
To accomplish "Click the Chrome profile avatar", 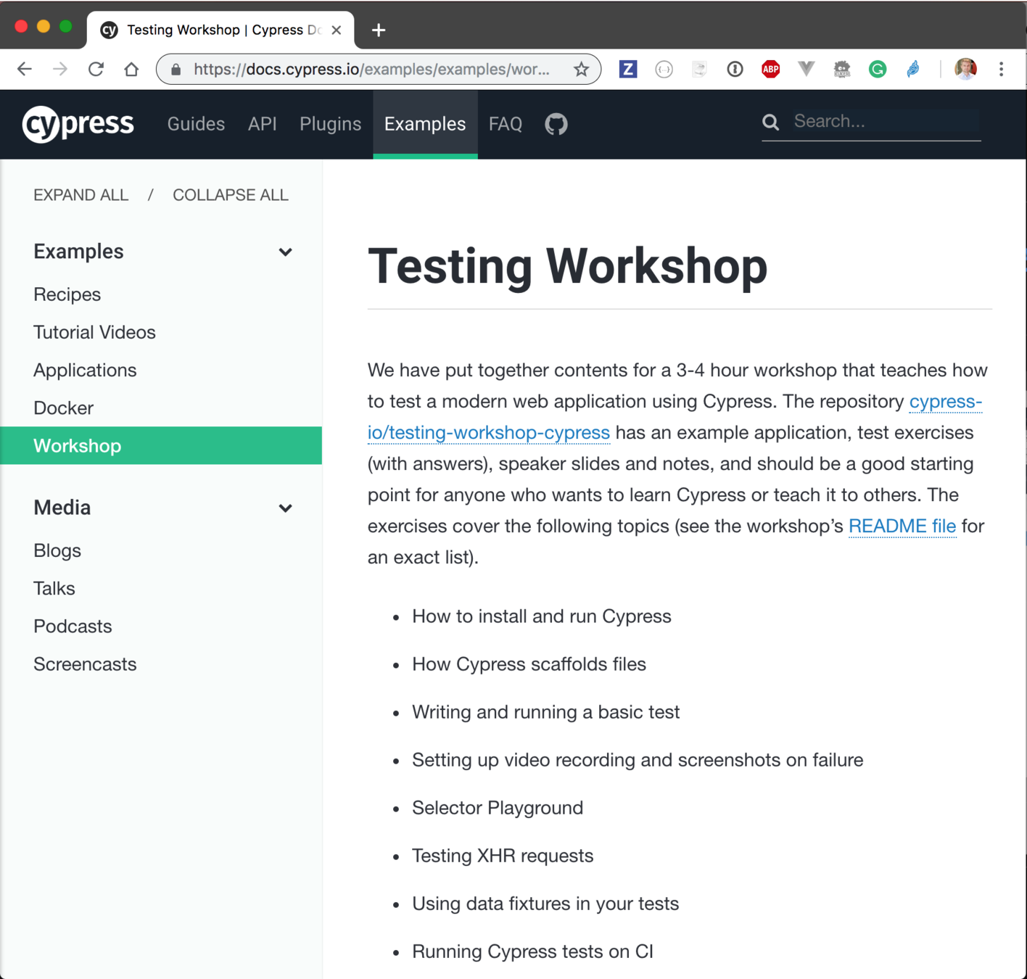I will 965,69.
